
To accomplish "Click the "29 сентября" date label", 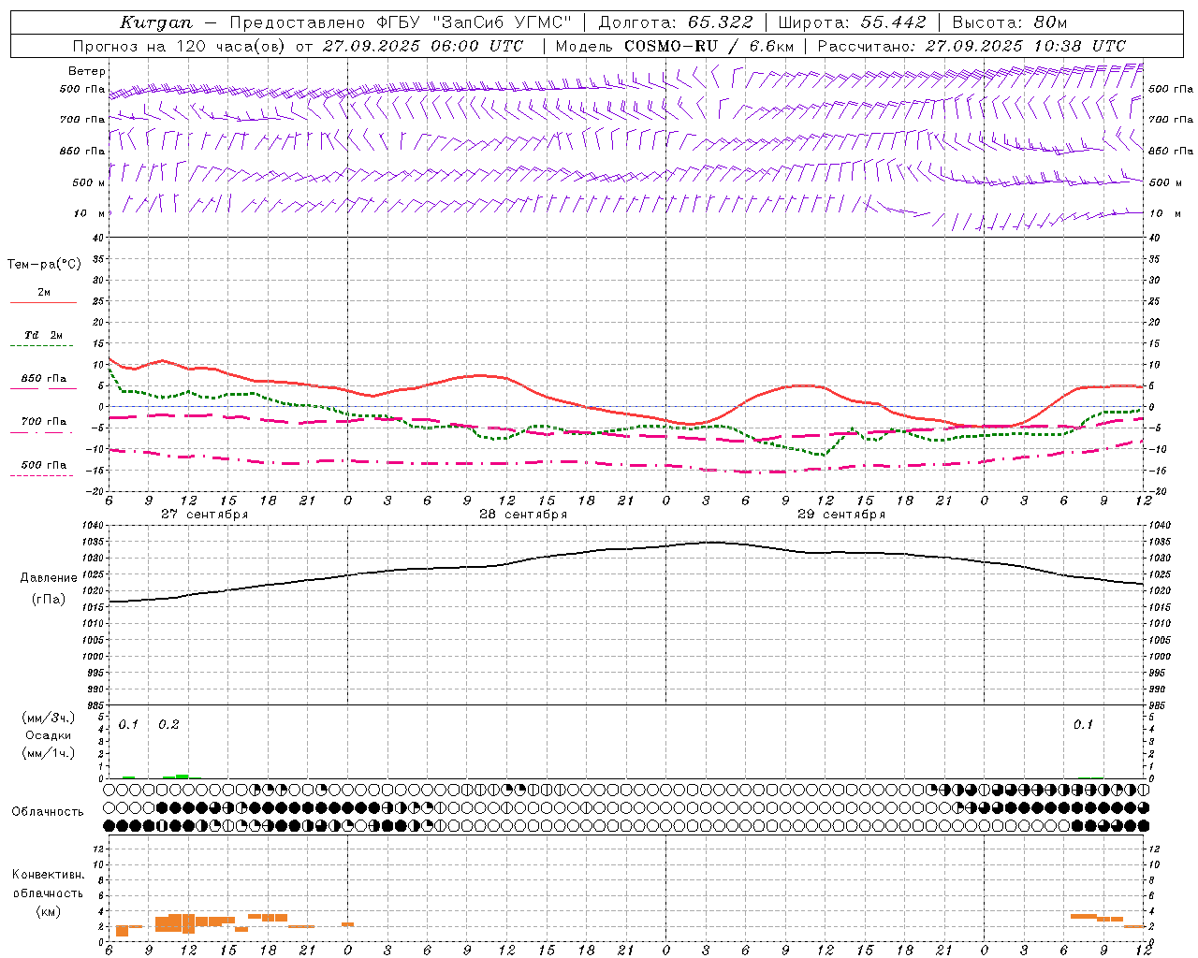I will [x=841, y=515].
